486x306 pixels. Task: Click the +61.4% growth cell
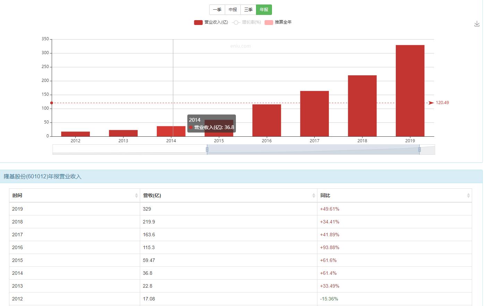pyautogui.click(x=394, y=273)
